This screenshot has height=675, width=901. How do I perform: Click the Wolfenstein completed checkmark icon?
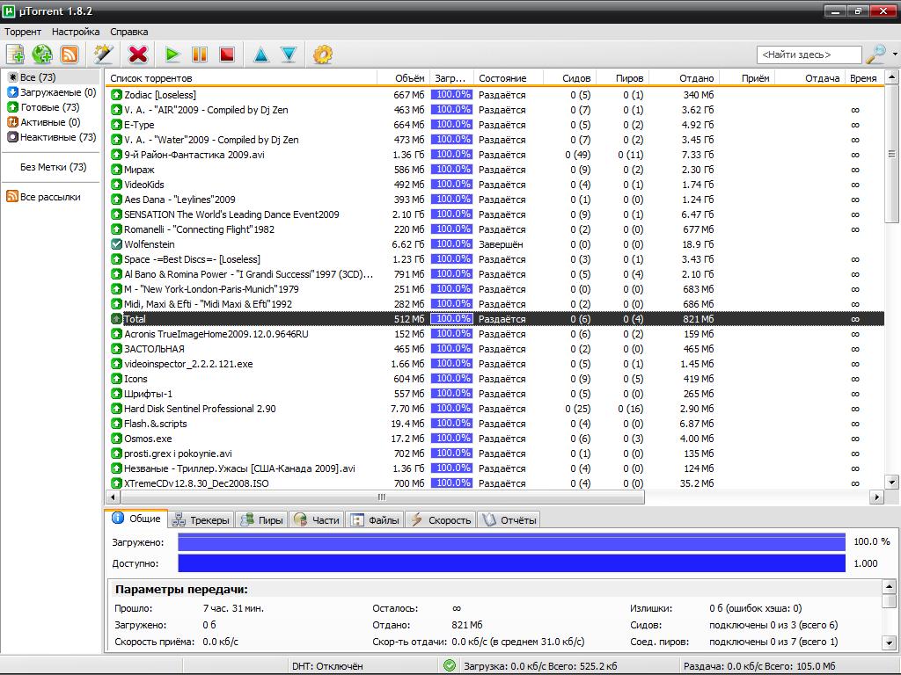coord(116,244)
